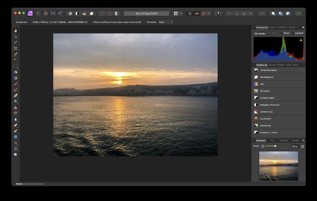The height and width of the screenshot is (201, 317).
Task: Switch to the Ebenen tab
Action: tap(272, 64)
